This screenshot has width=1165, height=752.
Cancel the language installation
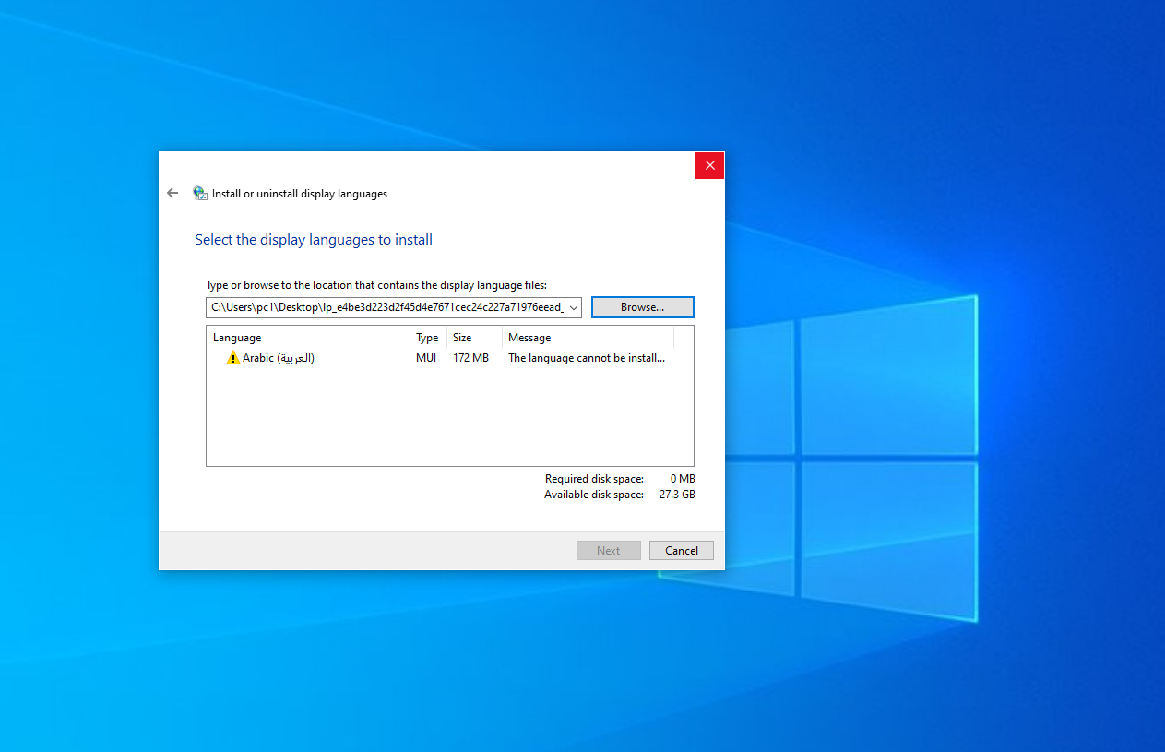[682, 551]
